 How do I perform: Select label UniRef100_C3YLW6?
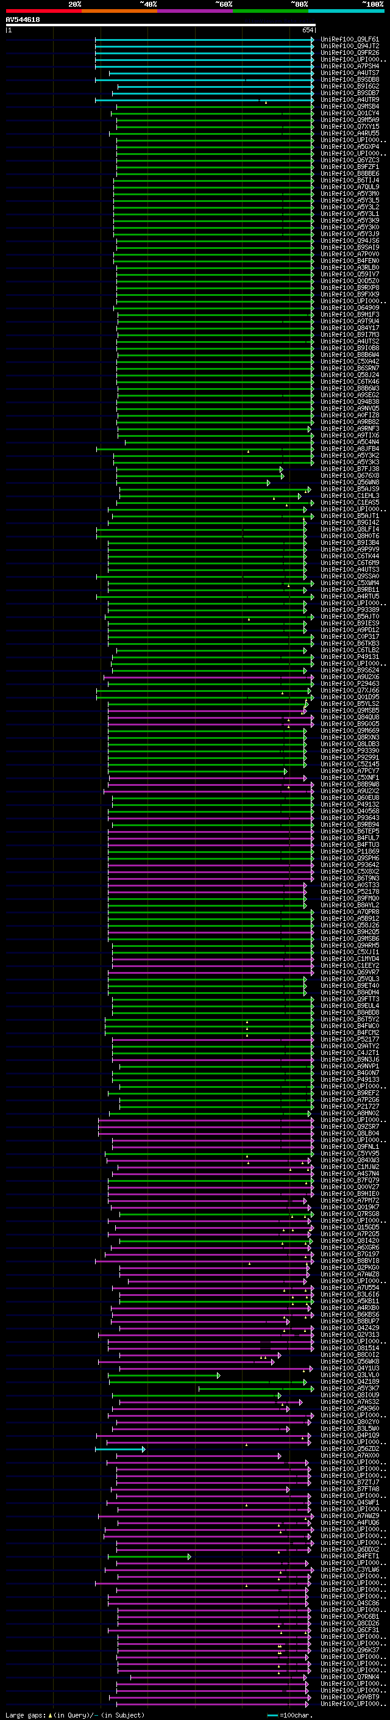pyautogui.click(x=350, y=1570)
